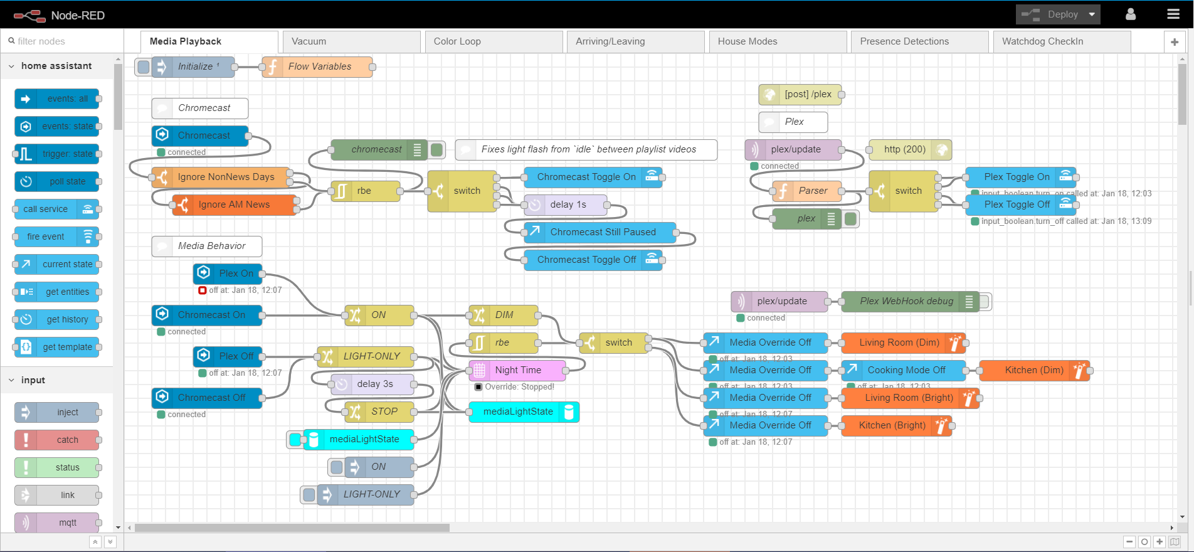Click the zoom out minus icon
Image resolution: width=1194 pixels, height=552 pixels.
[x=1129, y=542]
